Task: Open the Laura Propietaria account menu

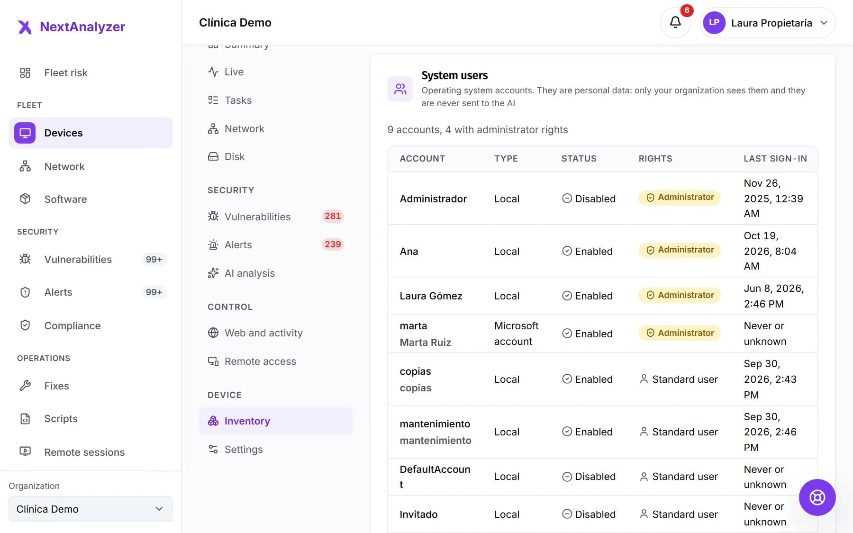Action: (767, 23)
